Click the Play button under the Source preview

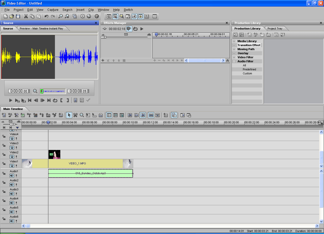tap(11, 100)
